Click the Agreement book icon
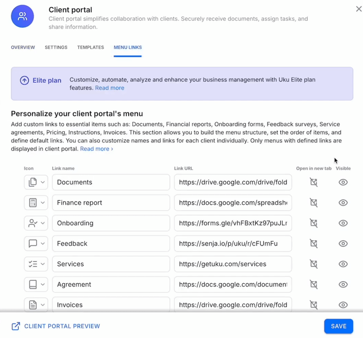Screen dimensions: 363x338 tap(33, 285)
